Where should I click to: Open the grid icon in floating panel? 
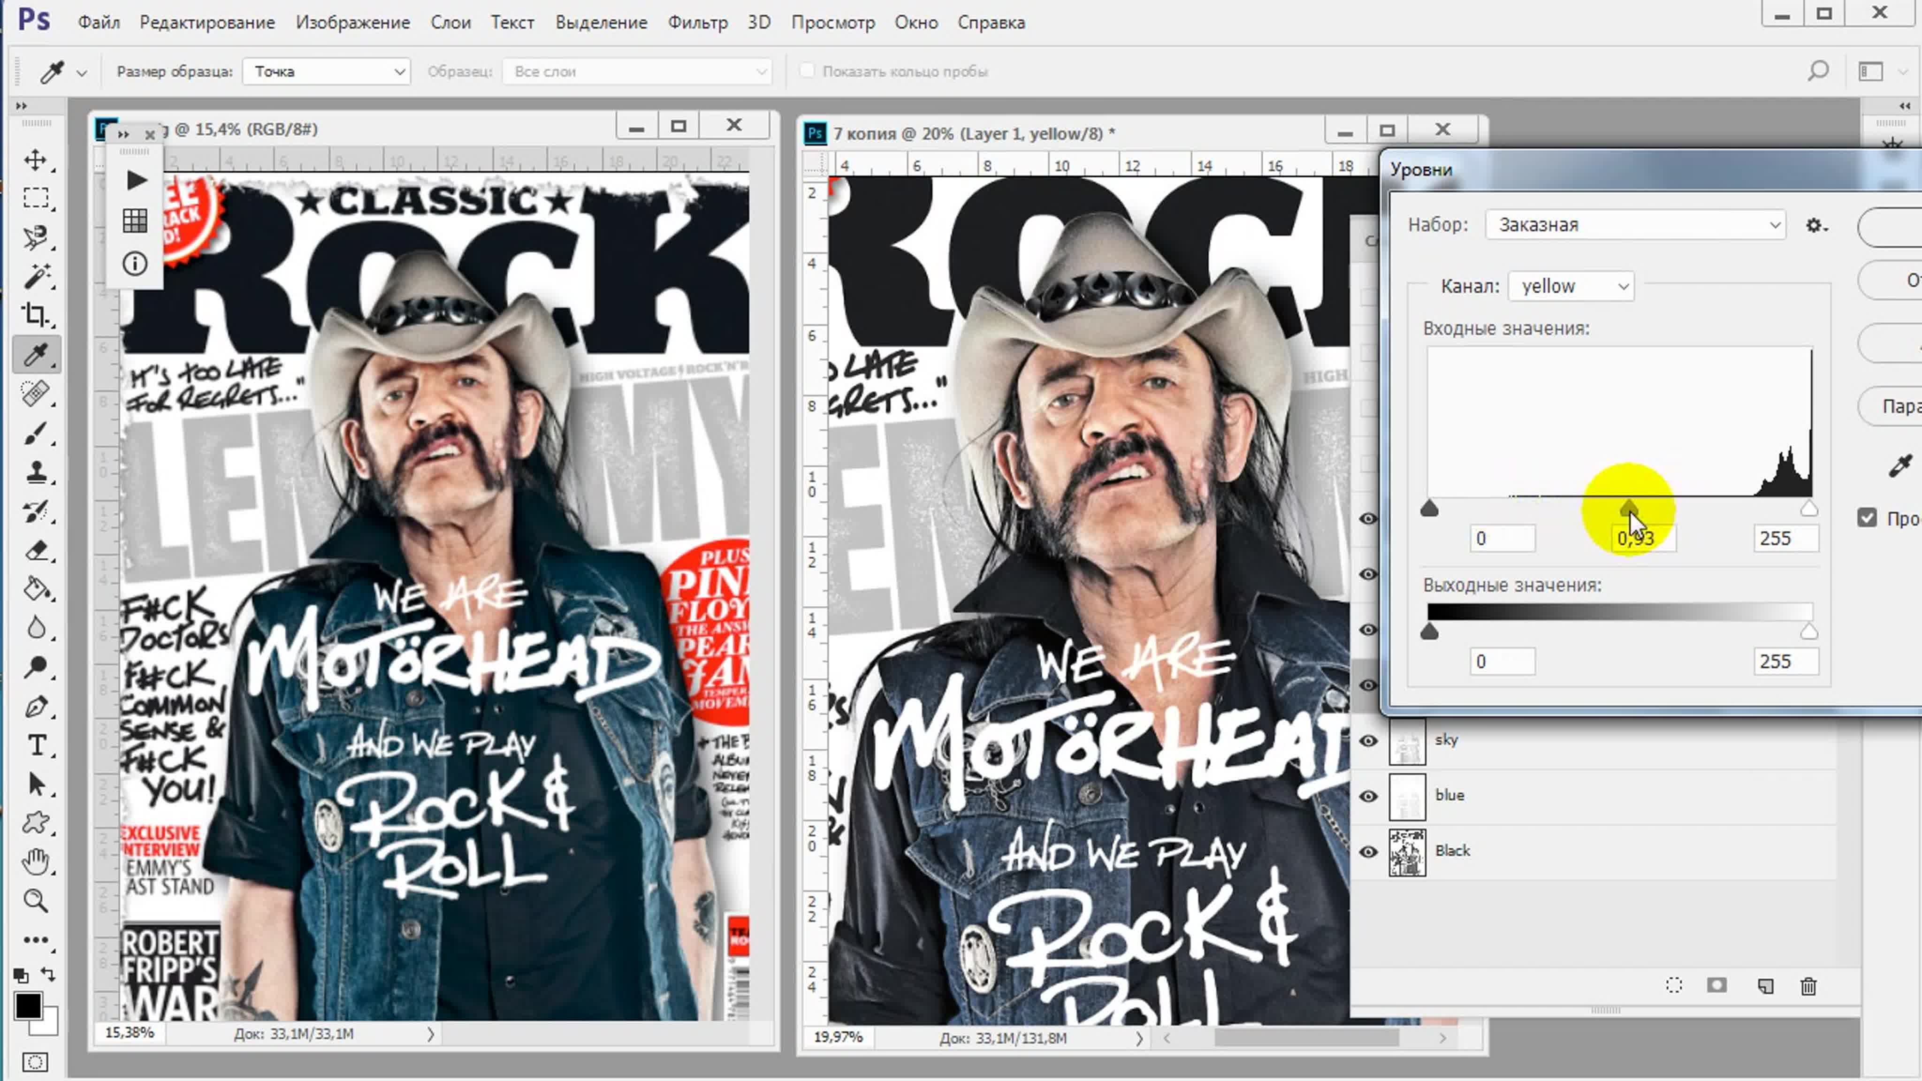point(135,221)
